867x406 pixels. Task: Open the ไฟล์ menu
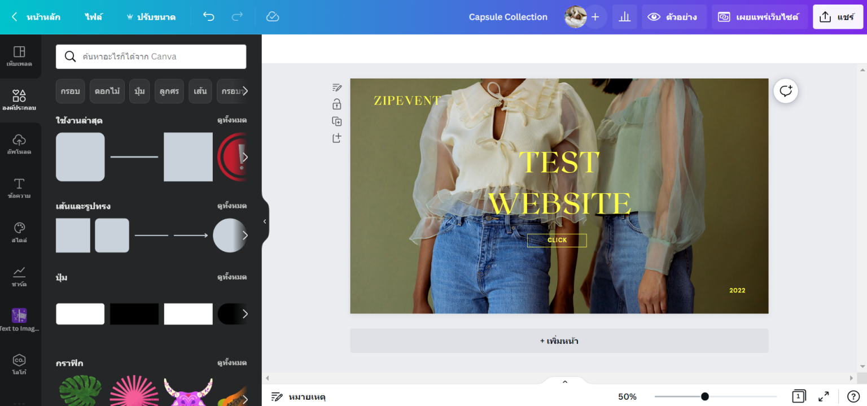pos(94,17)
